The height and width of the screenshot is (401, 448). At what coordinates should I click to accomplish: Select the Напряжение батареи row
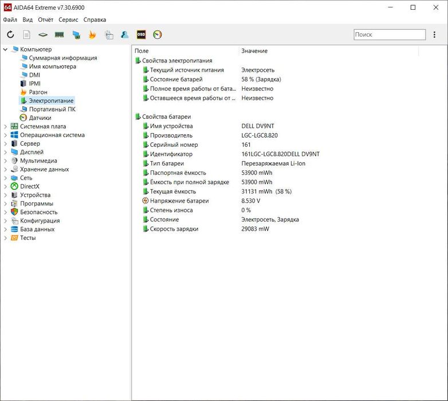pos(201,201)
